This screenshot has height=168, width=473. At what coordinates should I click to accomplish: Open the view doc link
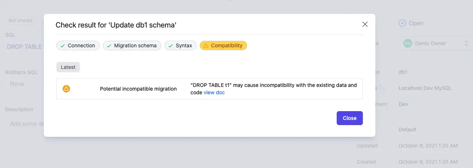pyautogui.click(x=214, y=92)
